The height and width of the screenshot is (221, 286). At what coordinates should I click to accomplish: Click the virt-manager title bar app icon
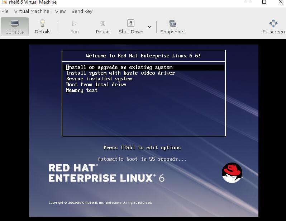(4, 2)
